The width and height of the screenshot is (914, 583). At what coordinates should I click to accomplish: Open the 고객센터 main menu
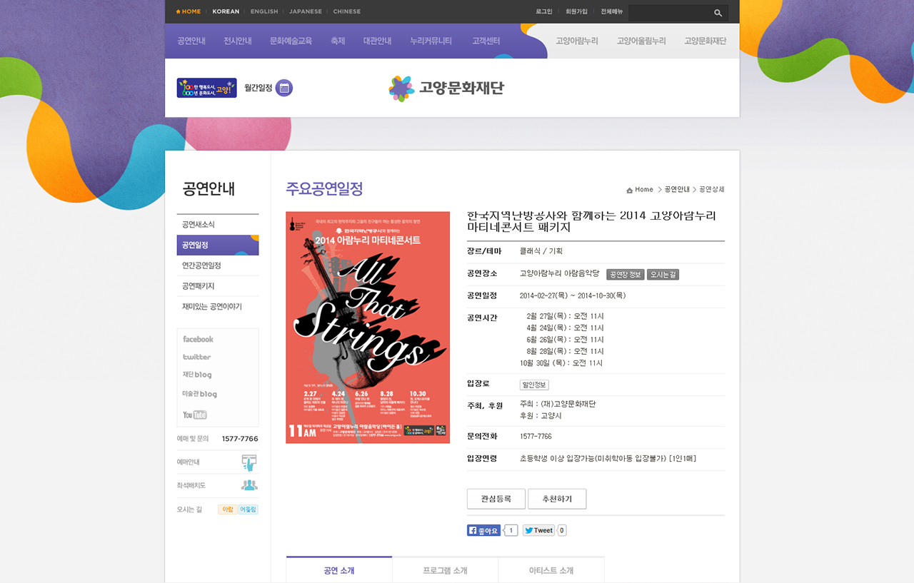point(486,41)
